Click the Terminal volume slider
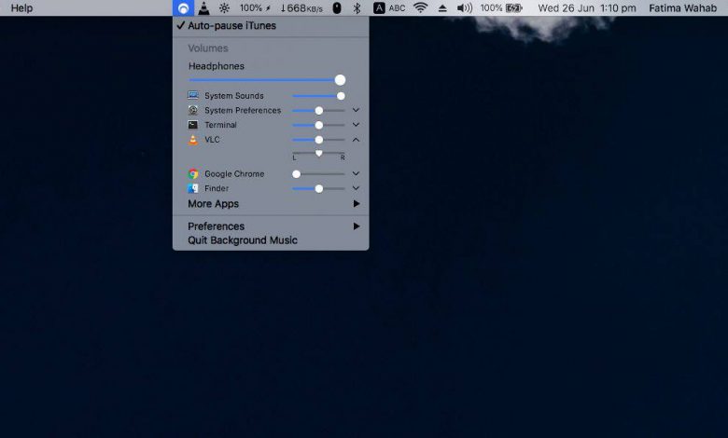The height and width of the screenshot is (438, 728). (318, 125)
